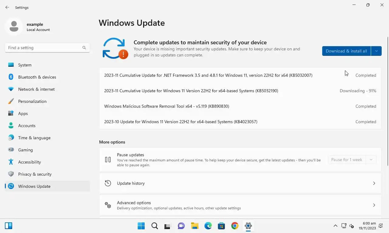Click the Advanced options gear icon

point(108,205)
